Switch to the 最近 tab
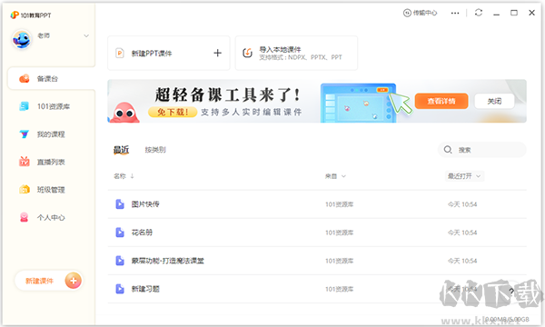 point(122,150)
